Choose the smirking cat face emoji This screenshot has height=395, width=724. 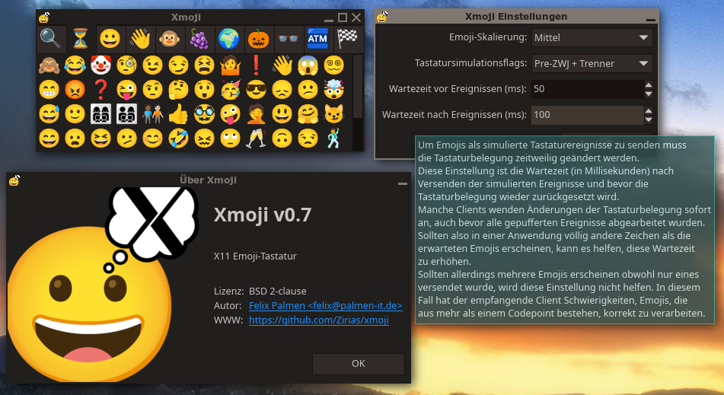click(334, 113)
